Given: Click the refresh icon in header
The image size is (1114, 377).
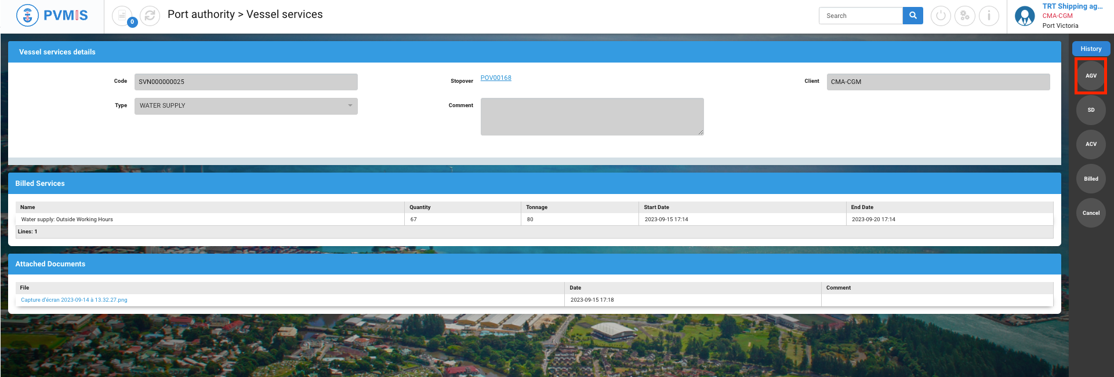Looking at the screenshot, I should coord(150,16).
